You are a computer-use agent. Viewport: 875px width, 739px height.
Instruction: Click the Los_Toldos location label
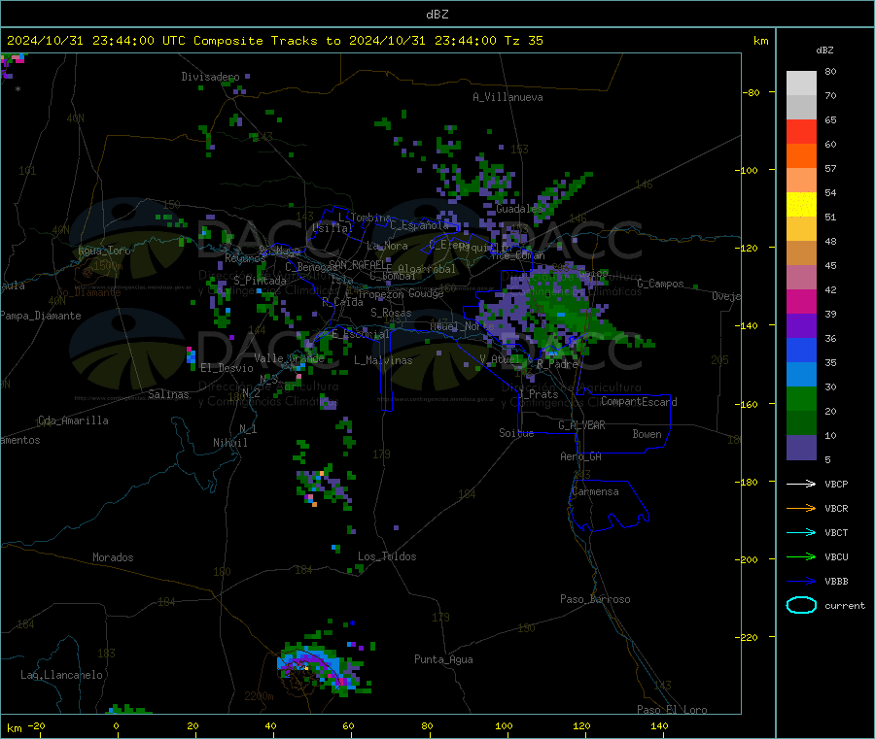point(387,556)
